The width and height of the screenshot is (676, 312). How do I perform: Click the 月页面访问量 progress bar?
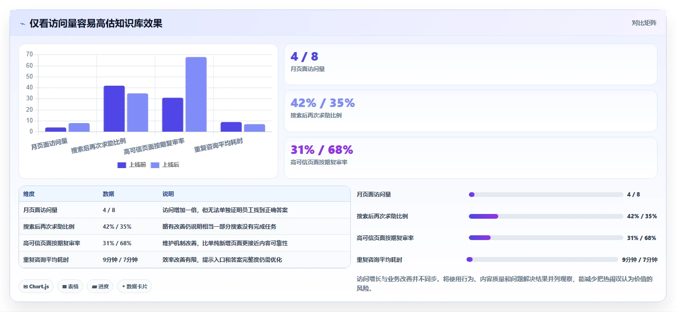(546, 195)
